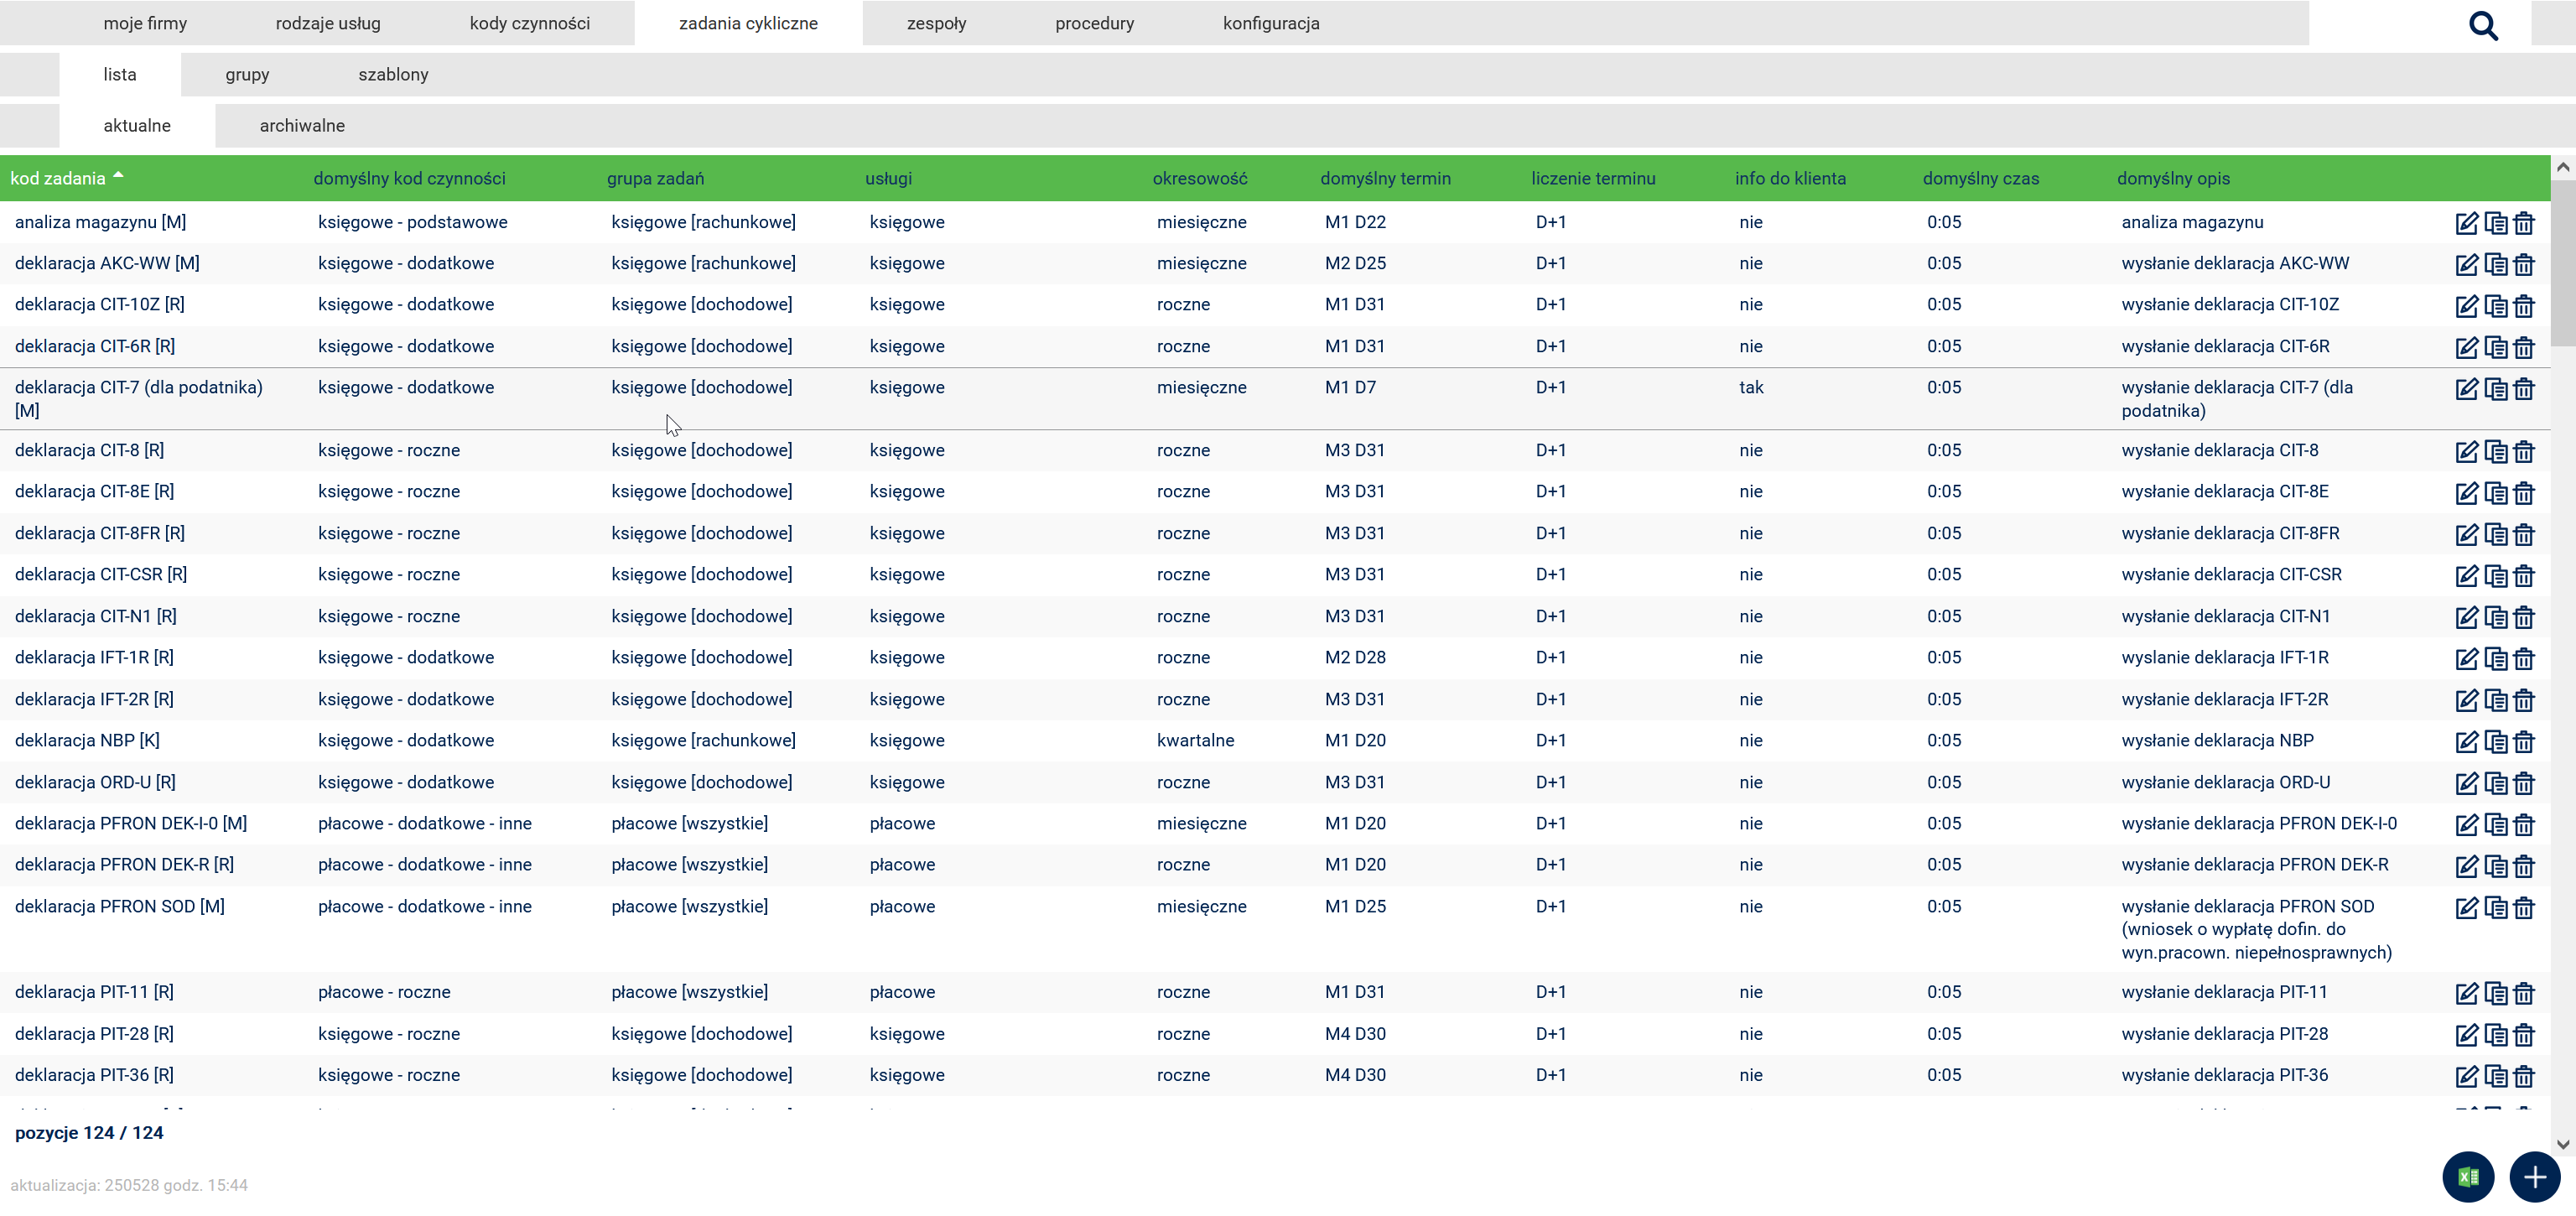
Task: Click the scrollbar down arrow
Action: (x=2563, y=1144)
